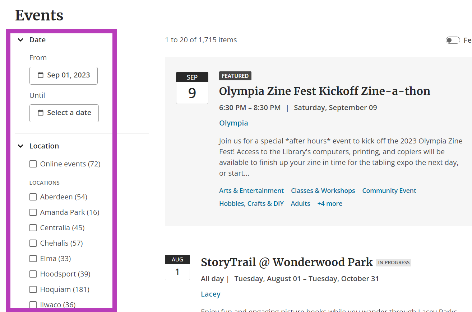Click the AUG 1 date badge
The height and width of the screenshot is (312, 472).
click(x=177, y=268)
